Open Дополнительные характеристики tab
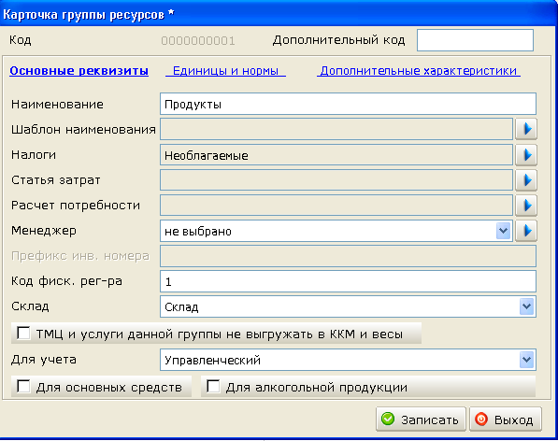 pyautogui.click(x=419, y=71)
